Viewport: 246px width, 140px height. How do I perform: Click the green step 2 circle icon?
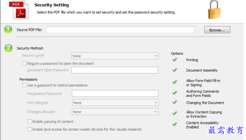(8, 48)
